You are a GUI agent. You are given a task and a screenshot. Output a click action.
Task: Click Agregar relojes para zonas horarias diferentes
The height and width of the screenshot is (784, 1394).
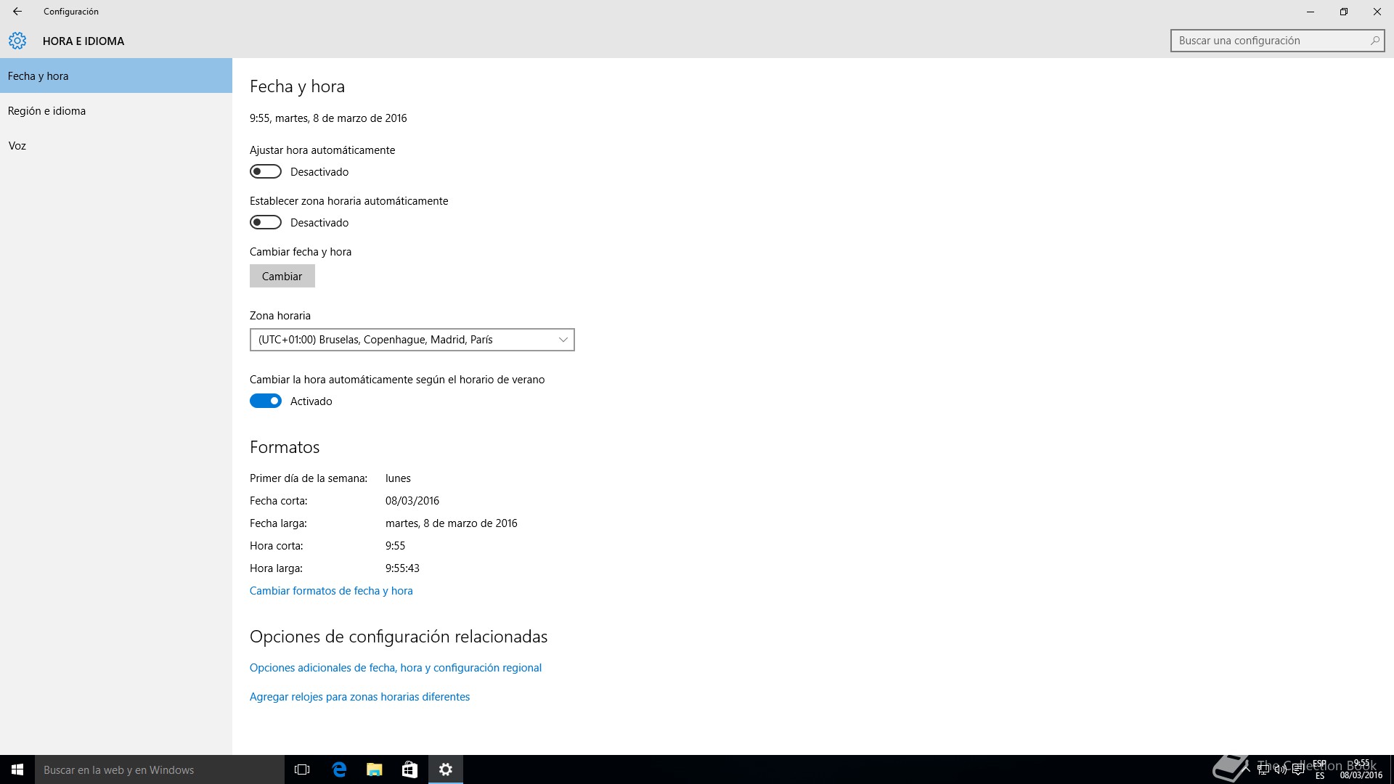pyautogui.click(x=360, y=697)
